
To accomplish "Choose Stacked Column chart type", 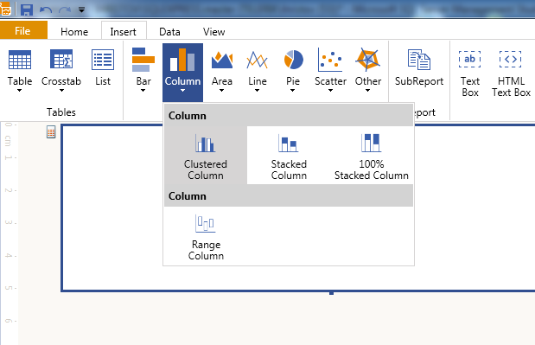I will pos(289,156).
